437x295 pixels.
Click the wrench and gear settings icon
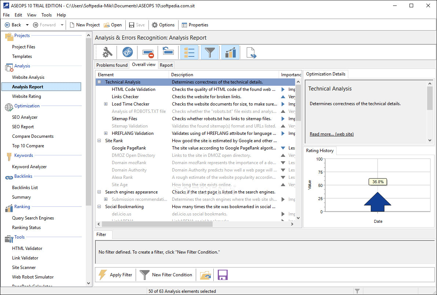[107, 52]
